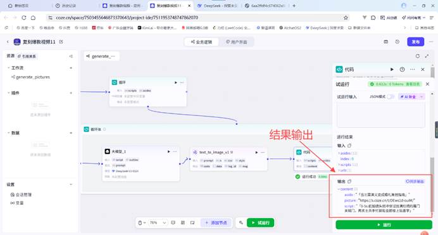Collapse the 插件 section
This screenshot has width=438, height=235.
(x=8, y=92)
